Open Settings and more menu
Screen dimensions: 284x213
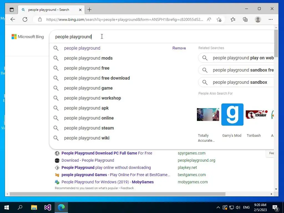coord(271,19)
